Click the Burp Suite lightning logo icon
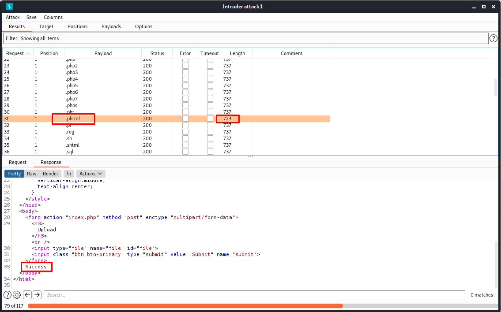Image resolution: width=501 pixels, height=312 pixels. pyautogui.click(x=9, y=7)
